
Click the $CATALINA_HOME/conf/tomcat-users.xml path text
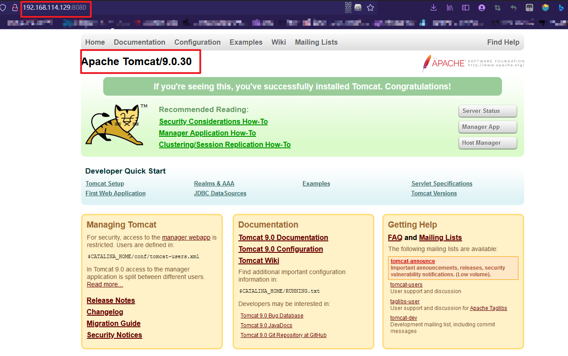144,256
